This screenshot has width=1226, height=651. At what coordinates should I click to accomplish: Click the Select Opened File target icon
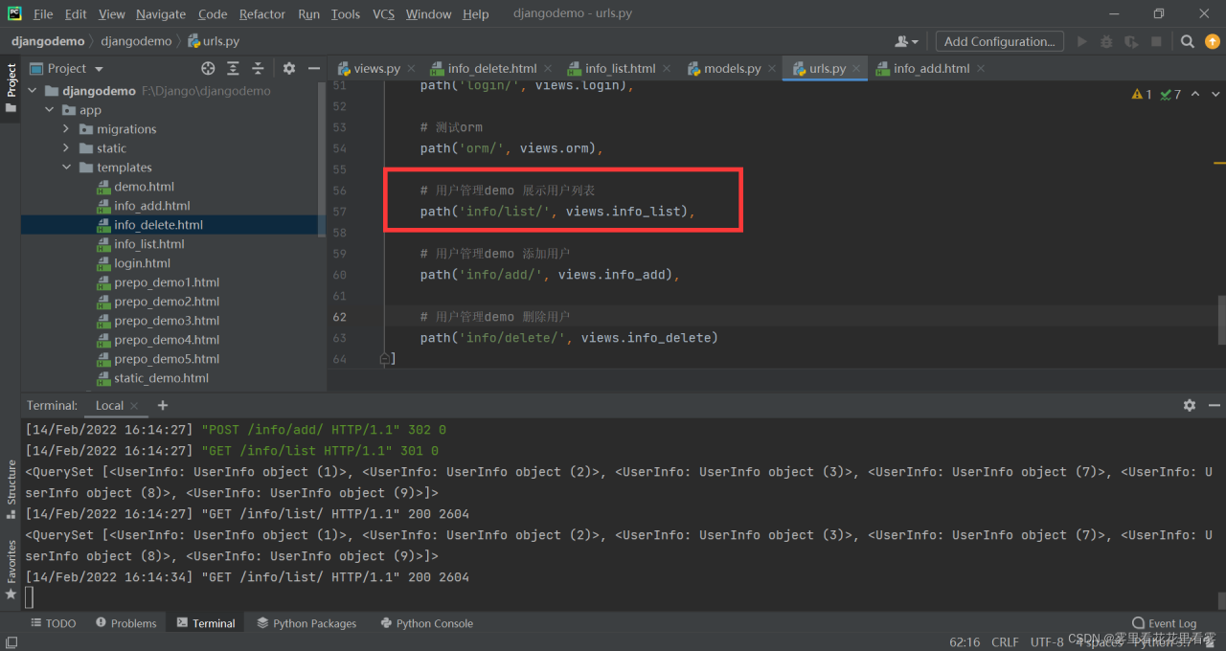tap(208, 68)
